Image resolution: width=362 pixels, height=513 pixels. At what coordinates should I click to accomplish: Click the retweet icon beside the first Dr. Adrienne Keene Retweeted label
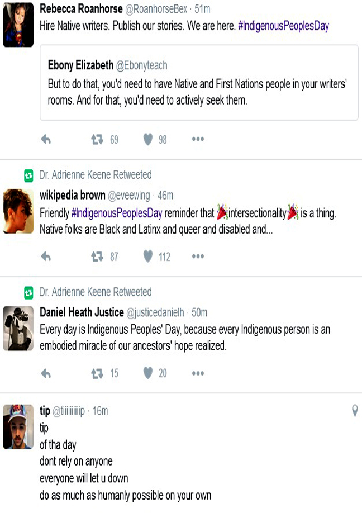[x=28, y=175]
